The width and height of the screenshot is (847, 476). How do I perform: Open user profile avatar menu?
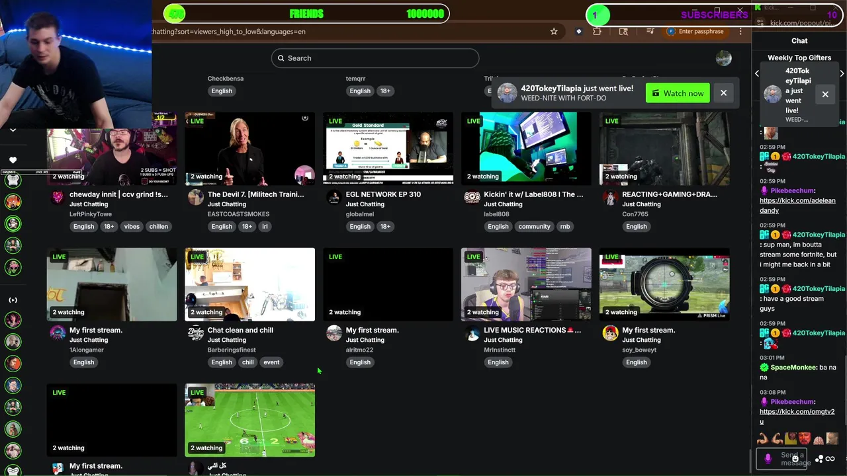pyautogui.click(x=723, y=58)
